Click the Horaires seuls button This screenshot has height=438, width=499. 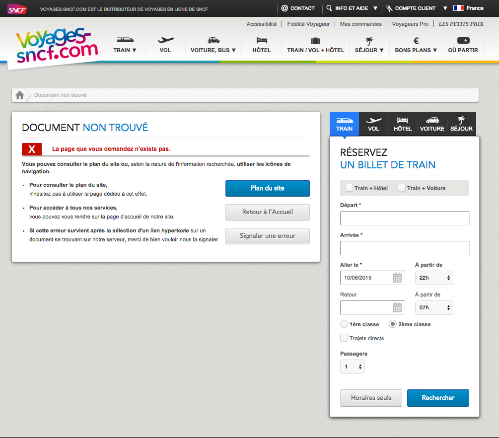(x=371, y=398)
